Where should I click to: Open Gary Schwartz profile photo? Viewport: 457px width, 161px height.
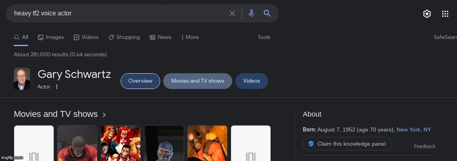(22, 79)
